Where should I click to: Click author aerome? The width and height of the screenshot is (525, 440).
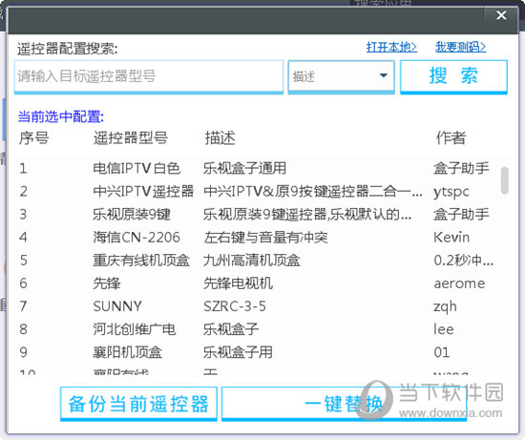(x=459, y=283)
